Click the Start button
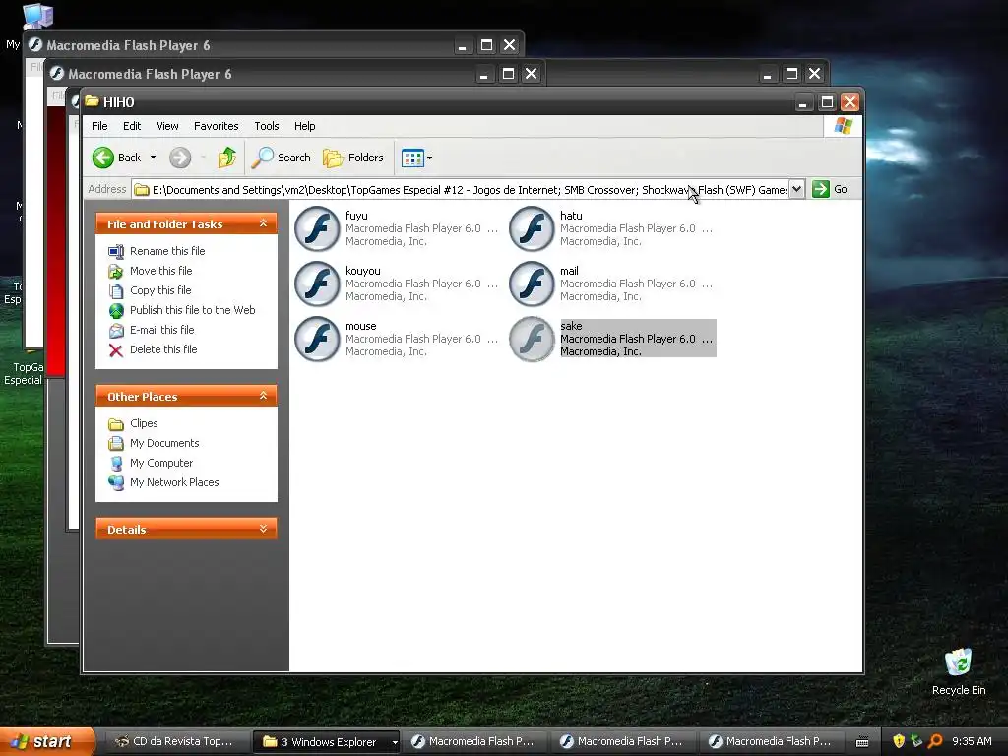This screenshot has height=756, width=1008. [x=46, y=742]
